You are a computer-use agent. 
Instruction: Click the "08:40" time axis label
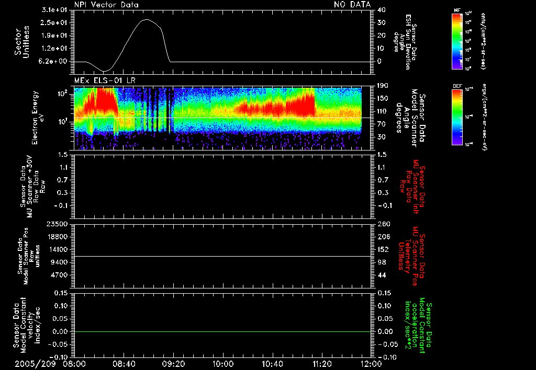pos(124,364)
